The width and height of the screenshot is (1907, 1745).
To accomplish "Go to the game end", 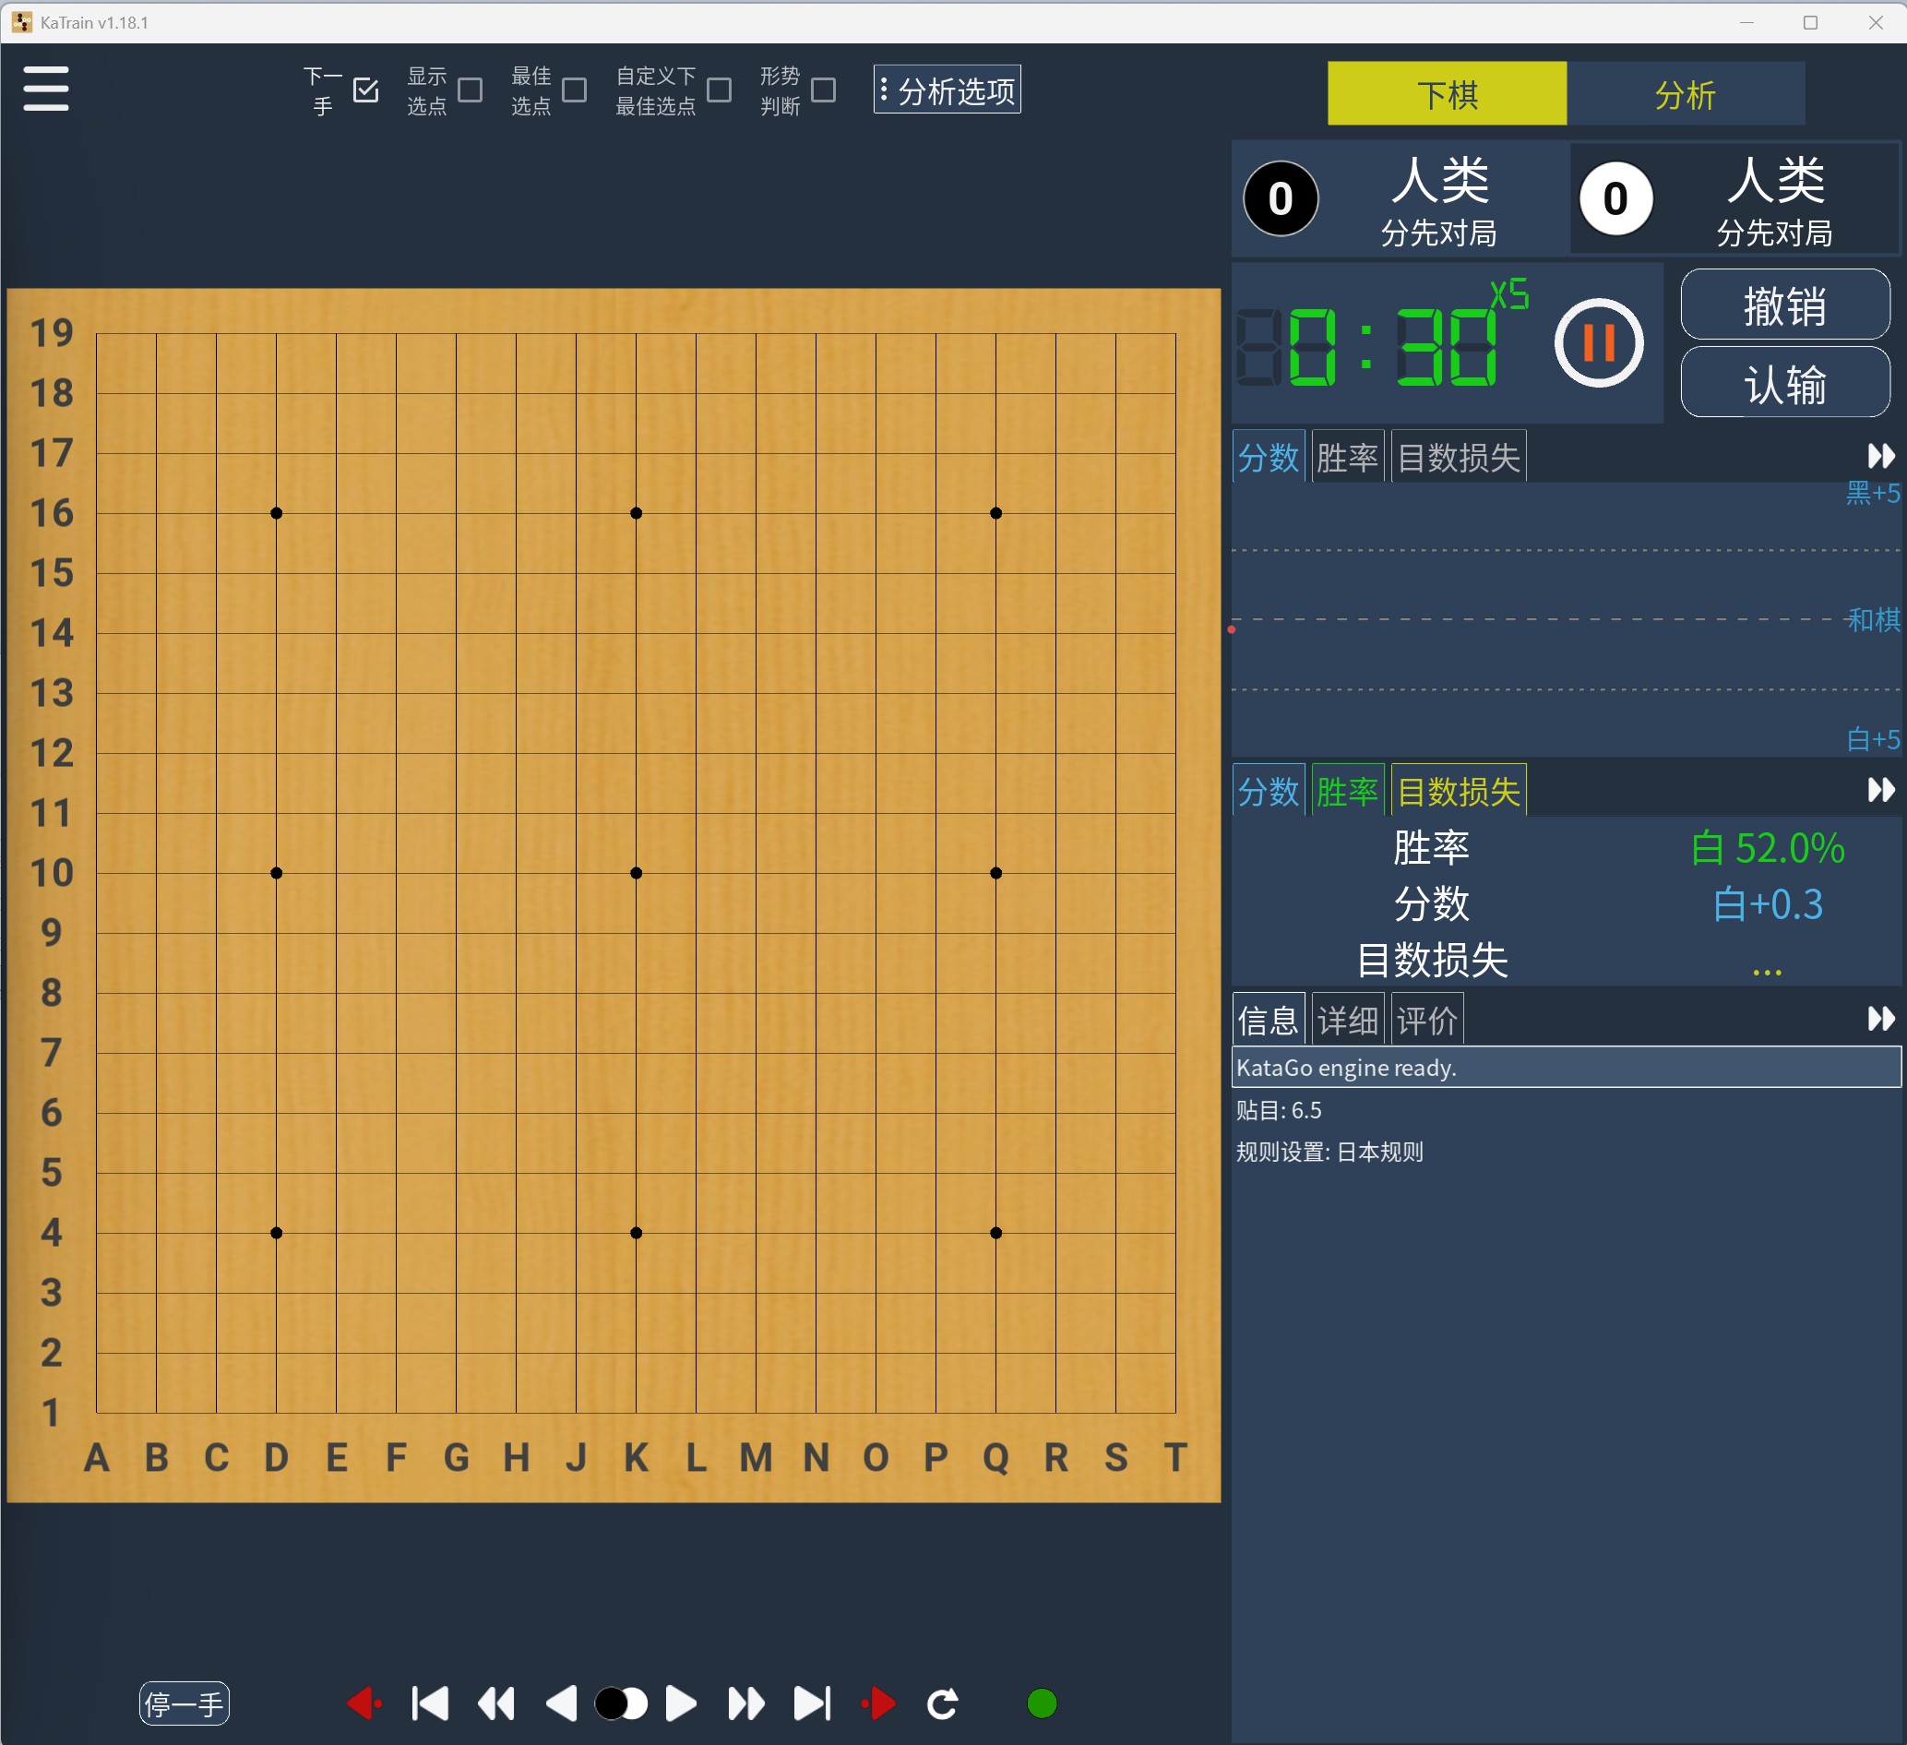I will tap(812, 1704).
